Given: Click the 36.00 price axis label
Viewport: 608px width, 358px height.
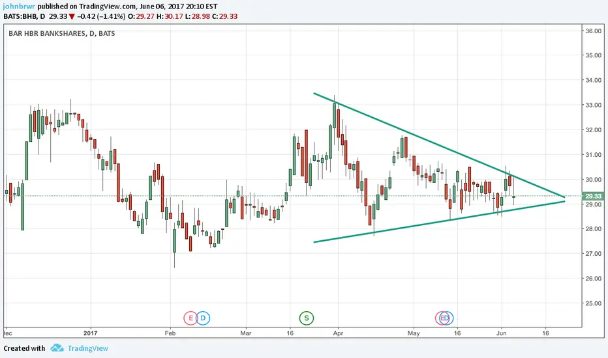Looking at the screenshot, I should pyautogui.click(x=593, y=31).
